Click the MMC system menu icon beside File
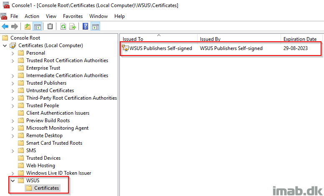Screen dimensions: 324x196 pos(4,16)
